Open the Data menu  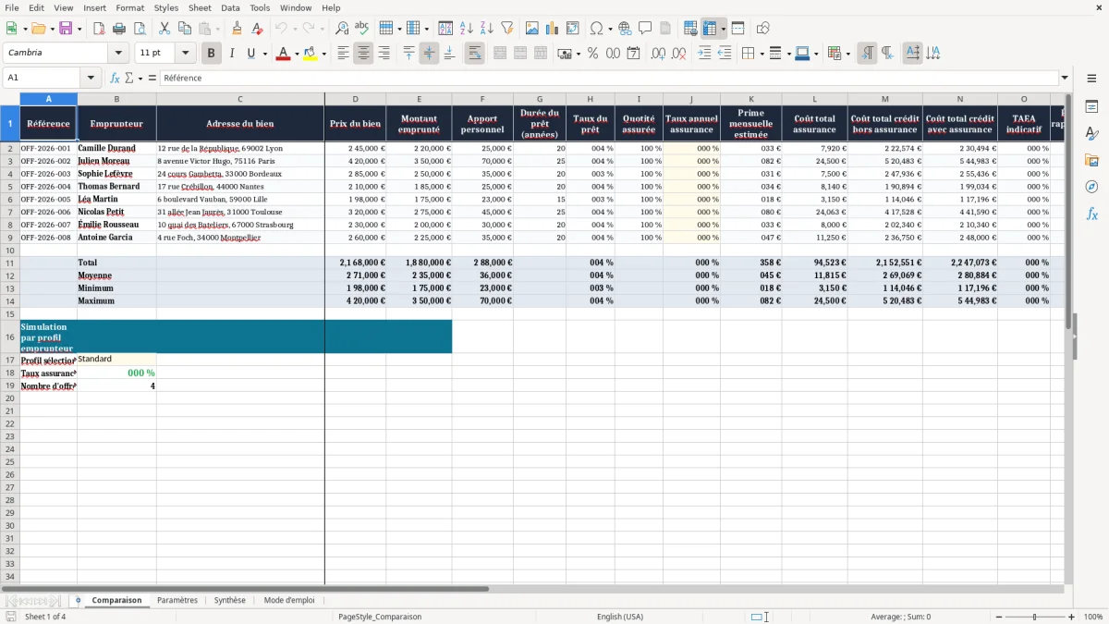[x=230, y=7]
